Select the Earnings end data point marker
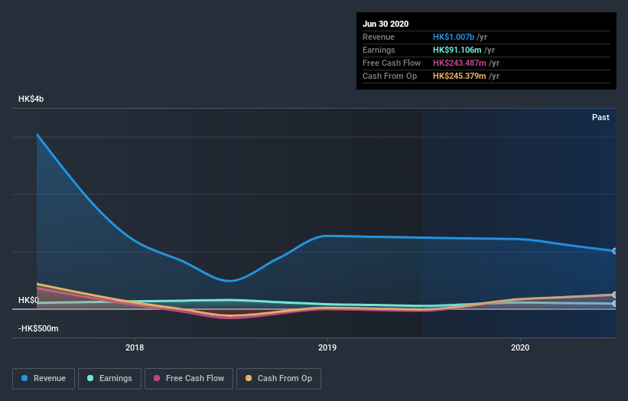The height and width of the screenshot is (401, 628). click(615, 304)
